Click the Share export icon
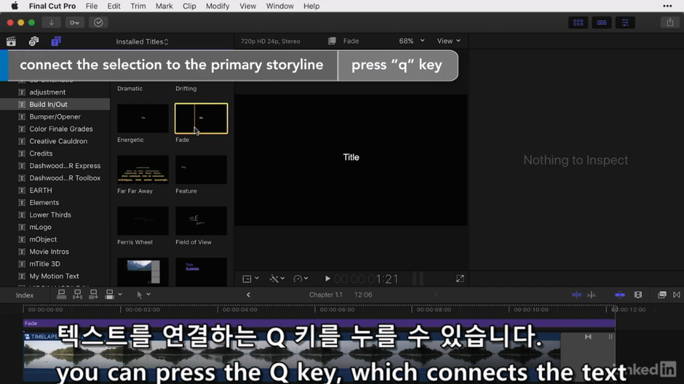This screenshot has width=684, height=384. [670, 22]
